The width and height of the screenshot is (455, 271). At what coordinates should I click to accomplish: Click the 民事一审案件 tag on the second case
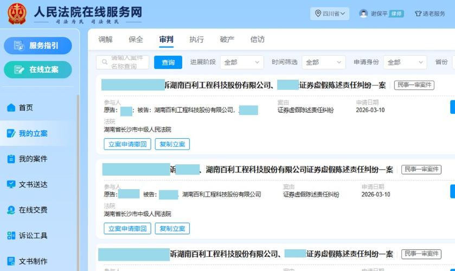click(421, 170)
